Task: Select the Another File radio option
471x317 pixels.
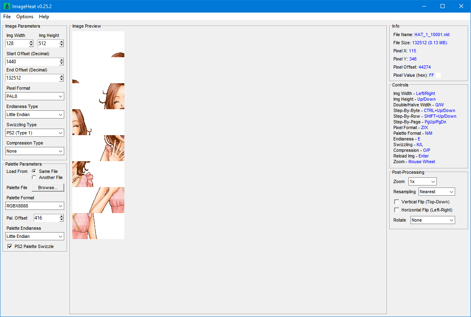Action: click(34, 177)
